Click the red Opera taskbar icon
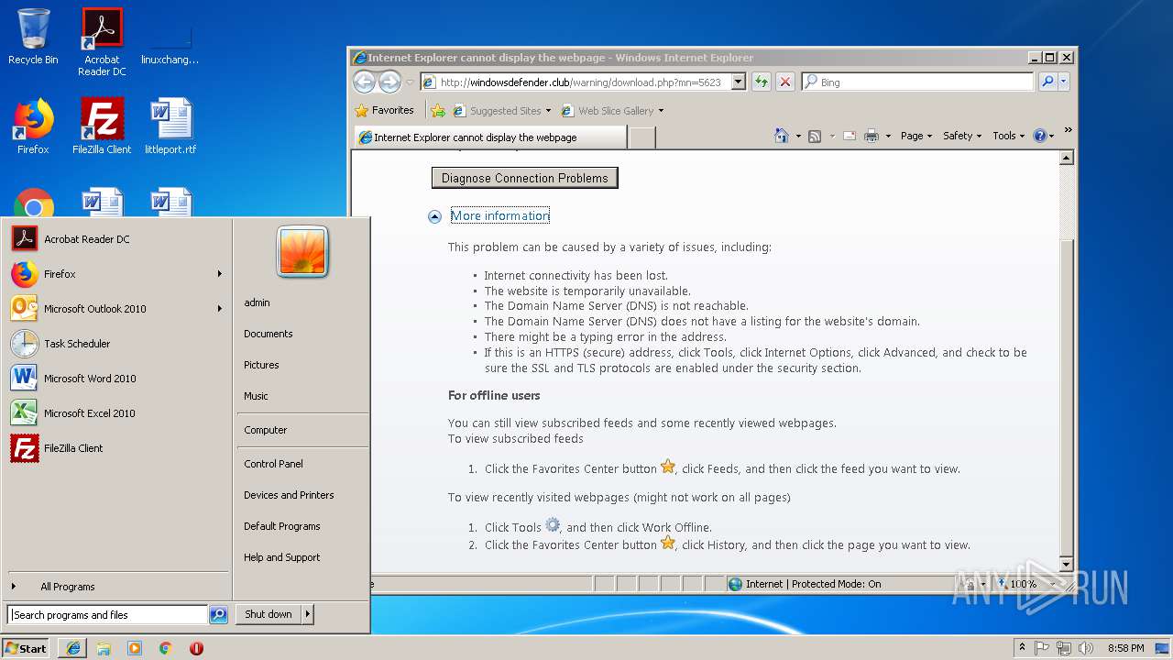Viewport: 1173px width, 660px height. pyautogui.click(x=196, y=648)
